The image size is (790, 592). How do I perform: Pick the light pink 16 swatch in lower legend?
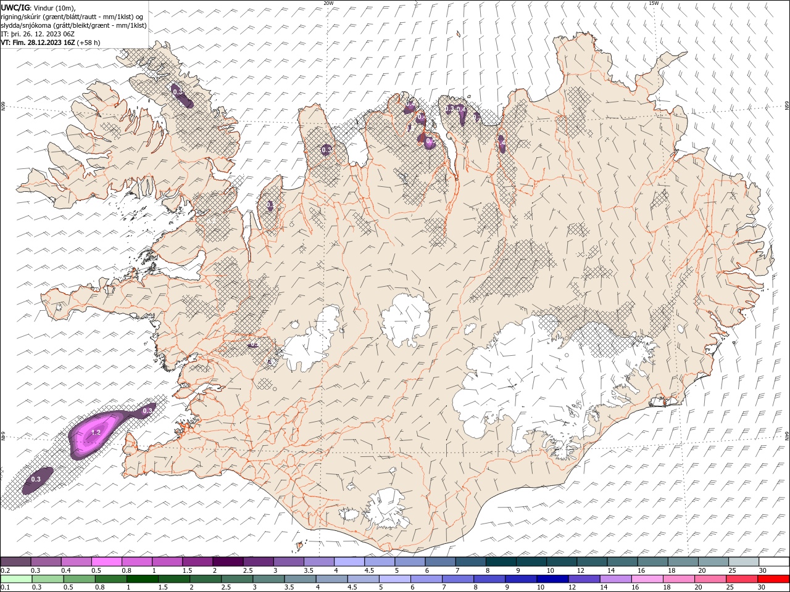(647, 579)
